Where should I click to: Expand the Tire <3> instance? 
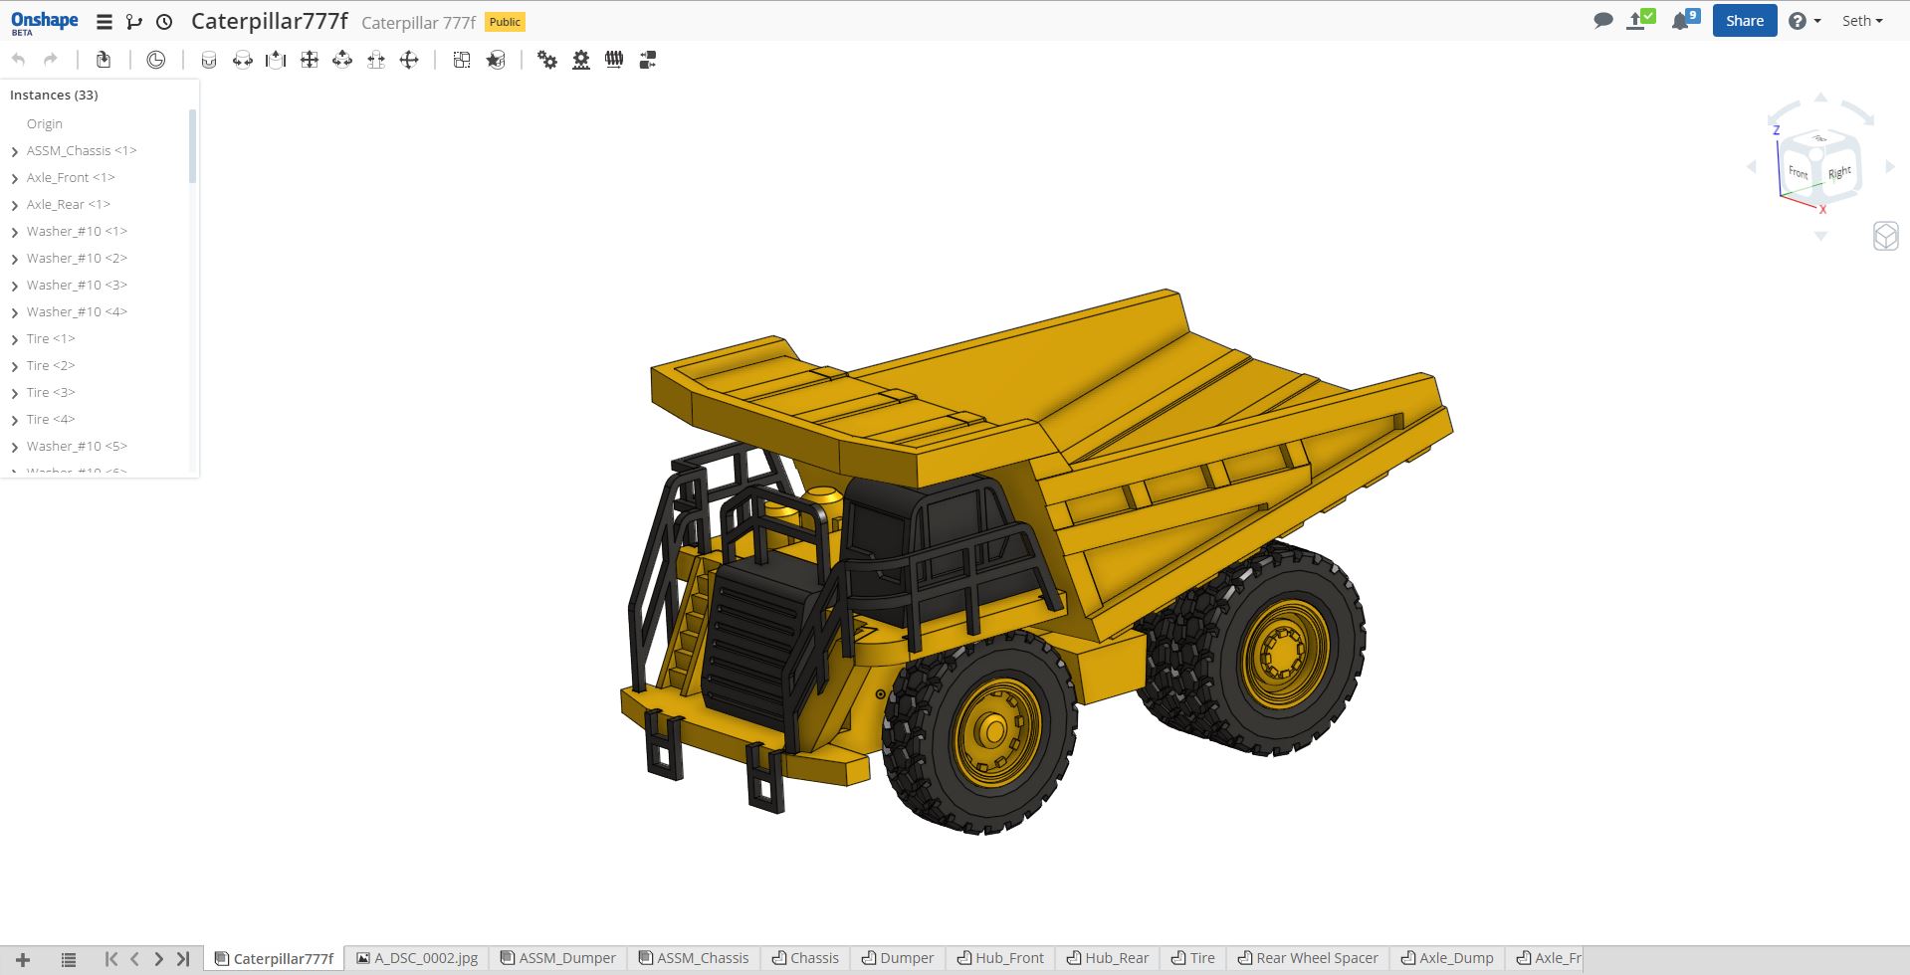[15, 393]
